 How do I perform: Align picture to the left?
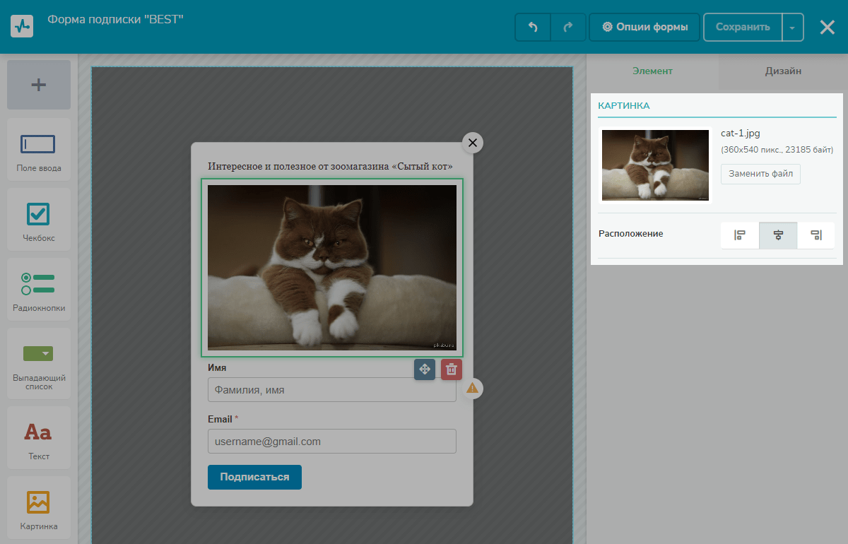[x=740, y=235]
